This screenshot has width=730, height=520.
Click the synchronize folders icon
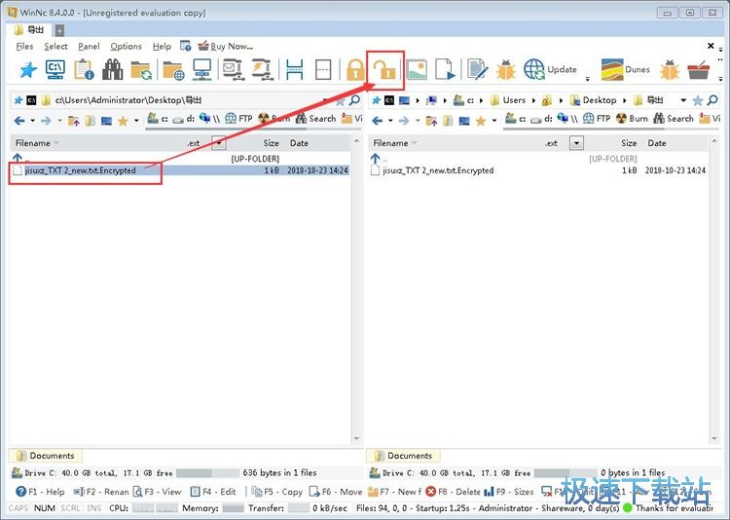pyautogui.click(x=141, y=70)
